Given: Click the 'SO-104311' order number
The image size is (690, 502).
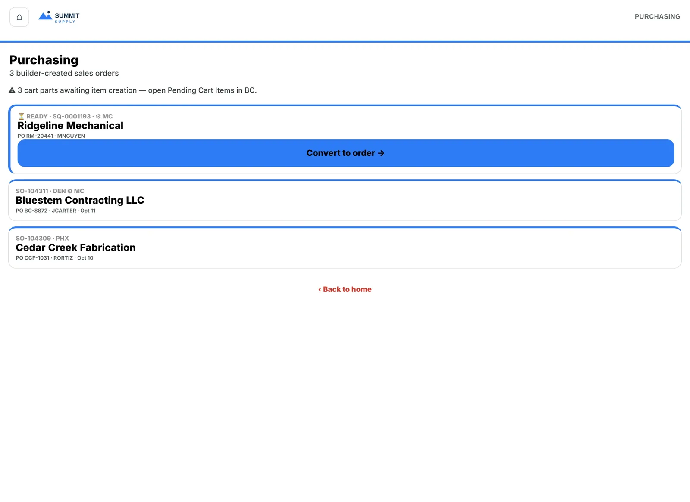Looking at the screenshot, I should pyautogui.click(x=32, y=191).
